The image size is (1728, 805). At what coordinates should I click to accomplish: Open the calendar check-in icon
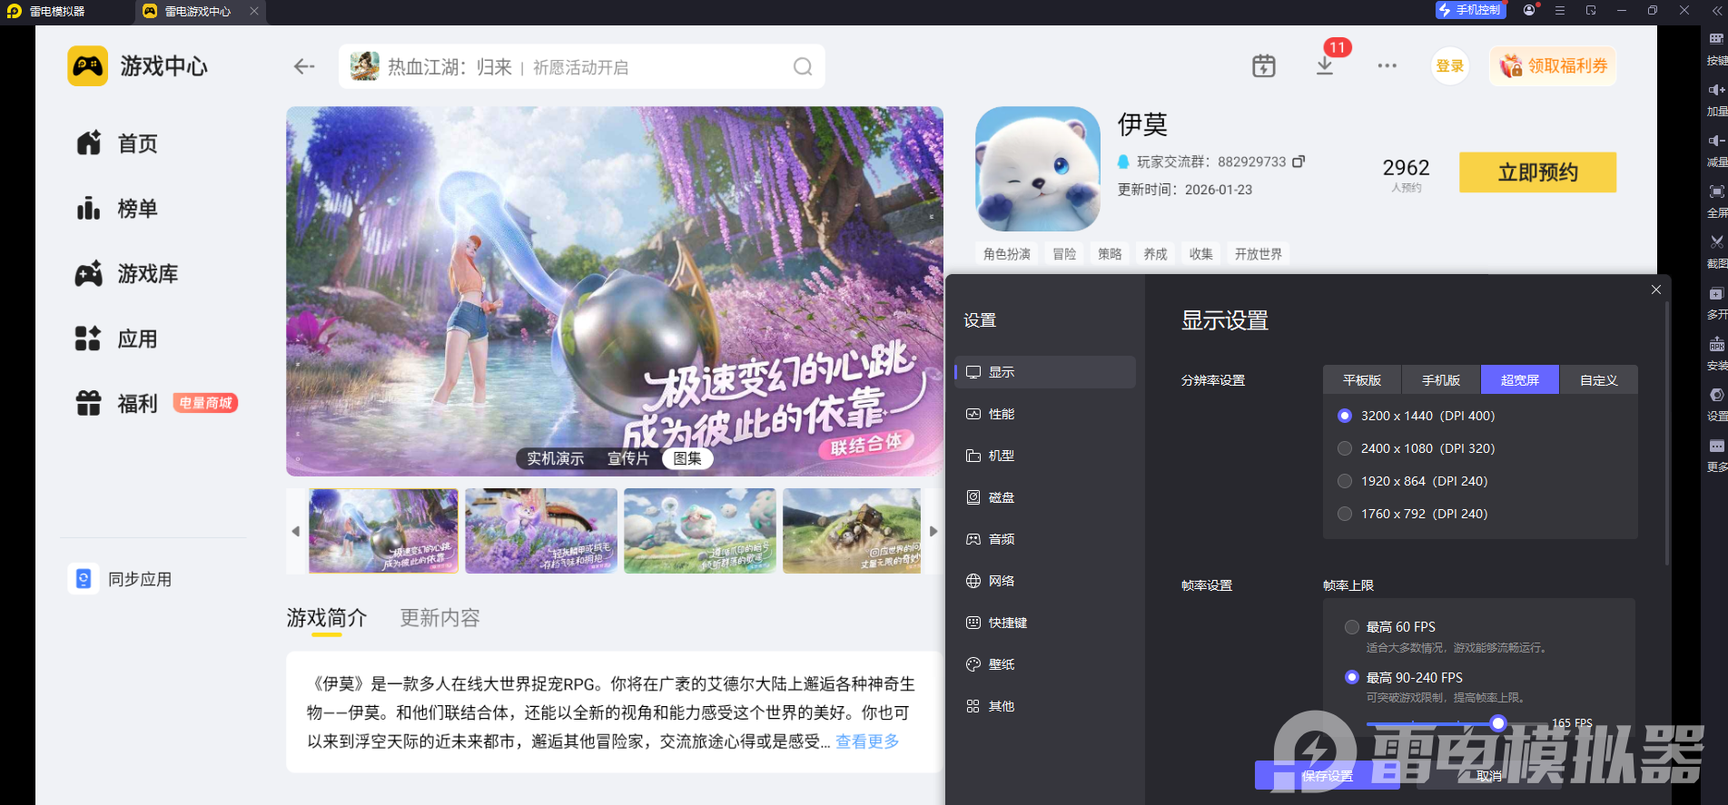pos(1264,65)
